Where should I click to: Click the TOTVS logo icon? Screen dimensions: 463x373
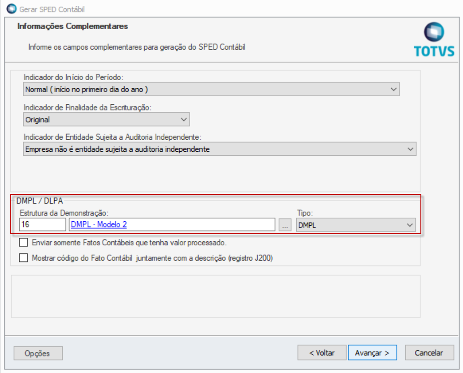coord(434,39)
